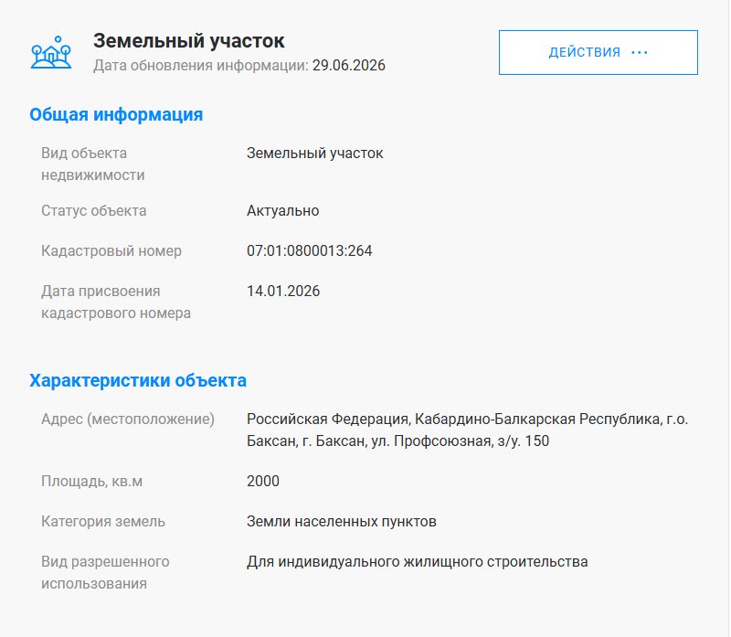The height and width of the screenshot is (637, 731).
Task: Select assignment date 14.01.2026
Action: (x=283, y=291)
